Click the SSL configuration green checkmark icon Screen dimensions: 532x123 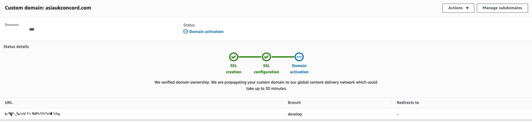coord(266,57)
